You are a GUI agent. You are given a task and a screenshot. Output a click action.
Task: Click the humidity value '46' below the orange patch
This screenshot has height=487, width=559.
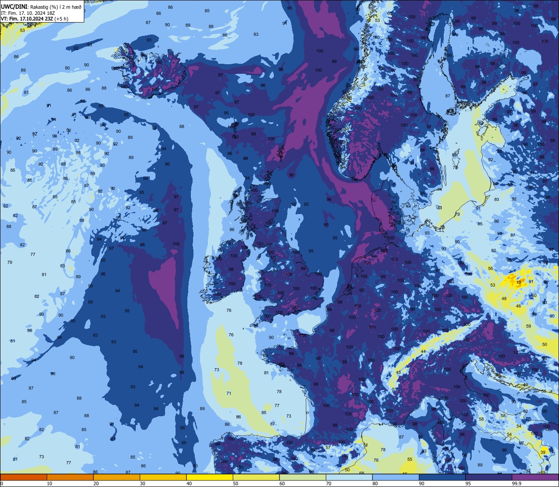[518, 306]
